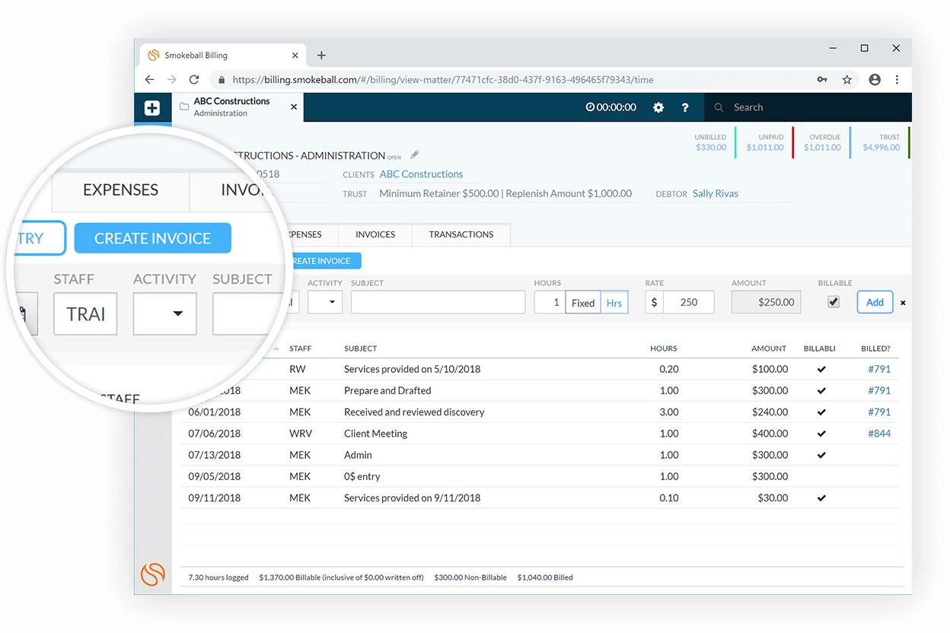950x633 pixels.
Task: Switch to the Transactions tab
Action: [461, 234]
